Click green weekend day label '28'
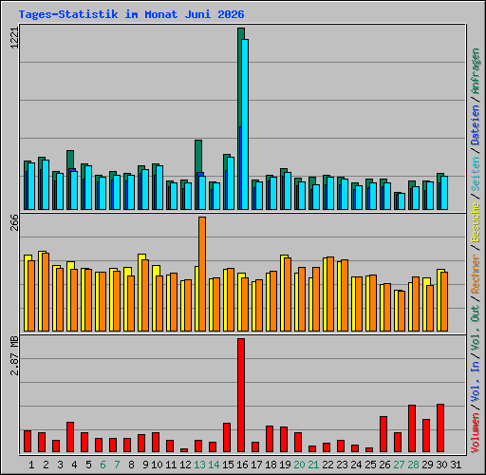The width and height of the screenshot is (486, 475). coord(413,465)
